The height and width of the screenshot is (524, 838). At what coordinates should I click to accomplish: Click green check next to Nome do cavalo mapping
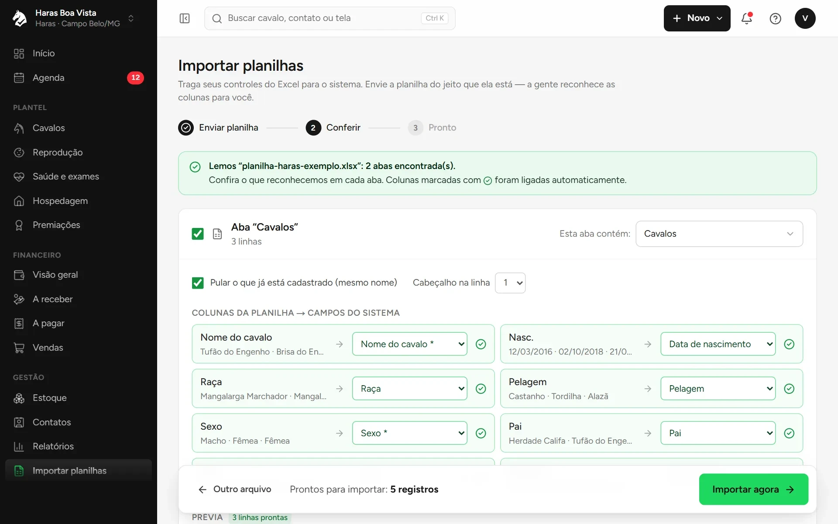[481, 344]
